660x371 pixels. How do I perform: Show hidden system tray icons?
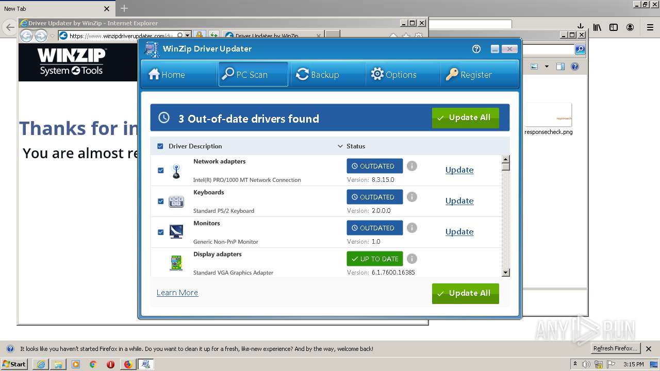pyautogui.click(x=575, y=364)
